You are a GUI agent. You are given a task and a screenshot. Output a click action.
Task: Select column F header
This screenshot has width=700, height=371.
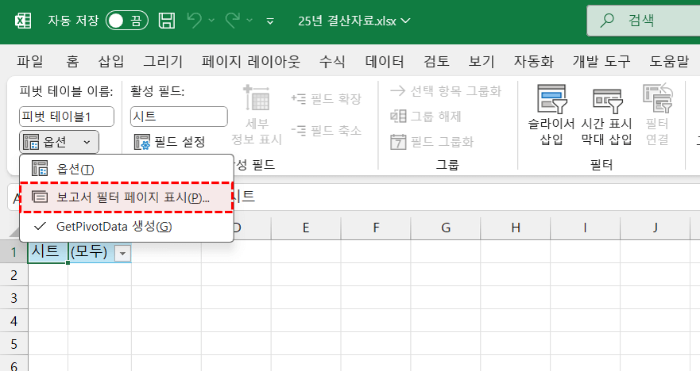(376, 228)
